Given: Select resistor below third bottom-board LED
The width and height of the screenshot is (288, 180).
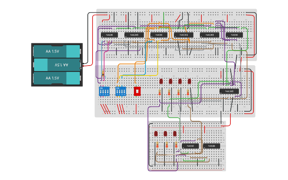Looking at the screenshot, I should tap(176, 145).
